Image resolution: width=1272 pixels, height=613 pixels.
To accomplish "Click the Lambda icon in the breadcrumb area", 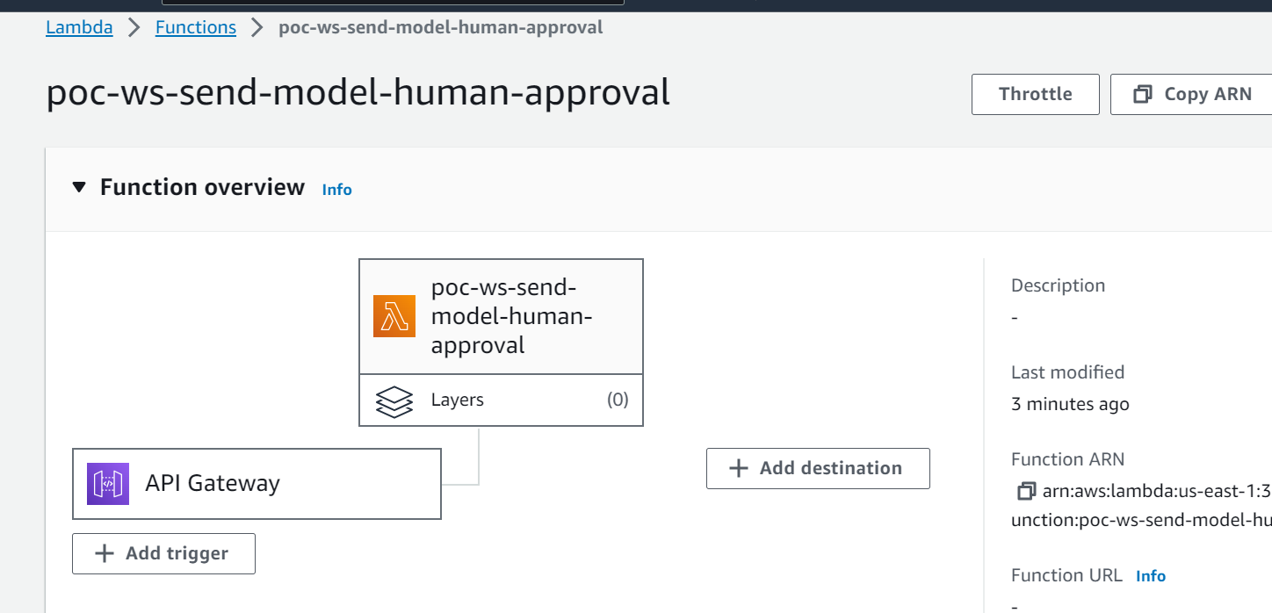I will pos(79,27).
